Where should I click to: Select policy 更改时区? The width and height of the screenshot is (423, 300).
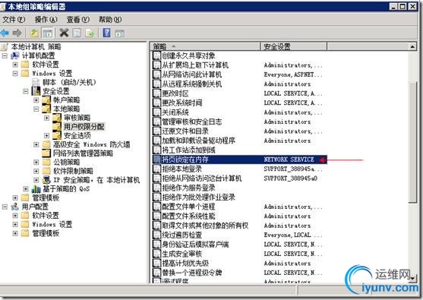pos(175,93)
